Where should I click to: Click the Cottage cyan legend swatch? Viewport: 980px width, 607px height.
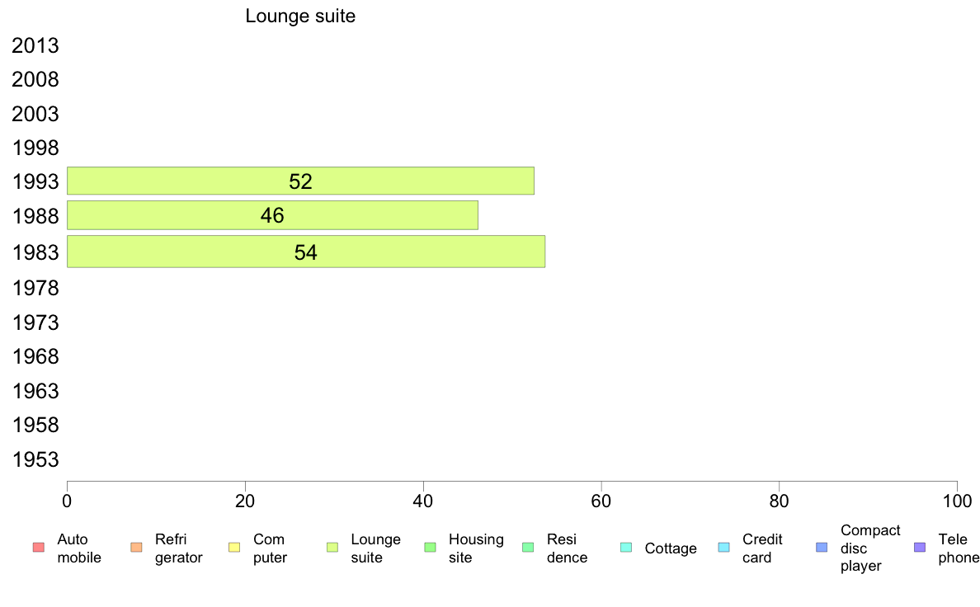click(626, 548)
